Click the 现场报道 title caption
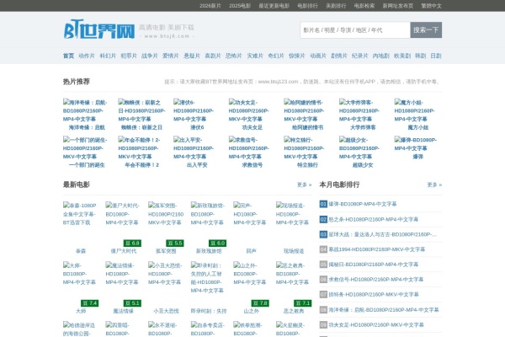Screen dimensions: 505x337 click(294, 251)
